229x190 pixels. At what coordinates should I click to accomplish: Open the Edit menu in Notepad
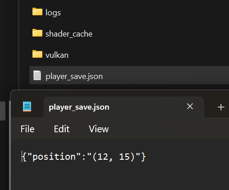pyautogui.click(x=62, y=129)
